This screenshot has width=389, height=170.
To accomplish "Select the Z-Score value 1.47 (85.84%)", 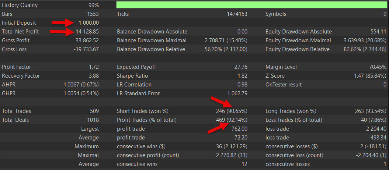I will [370, 76].
